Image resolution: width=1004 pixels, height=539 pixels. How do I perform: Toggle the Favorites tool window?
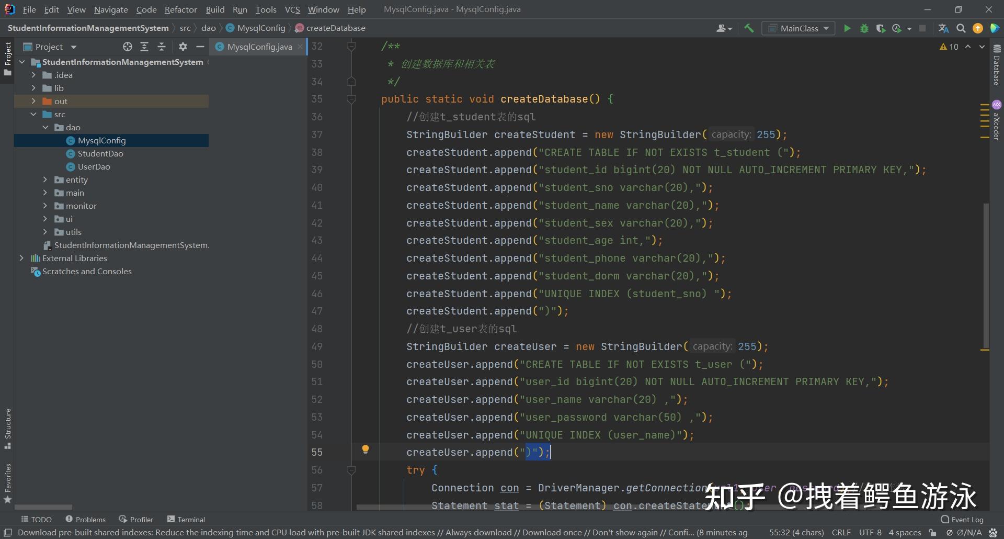(8, 482)
